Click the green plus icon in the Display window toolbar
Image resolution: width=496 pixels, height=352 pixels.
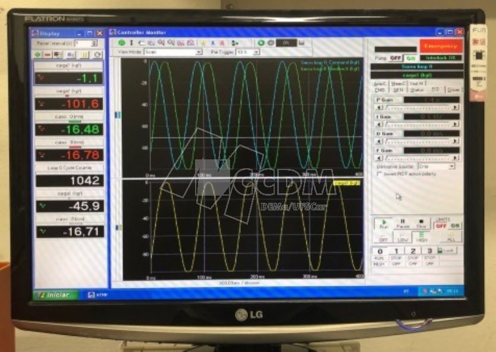37,55
